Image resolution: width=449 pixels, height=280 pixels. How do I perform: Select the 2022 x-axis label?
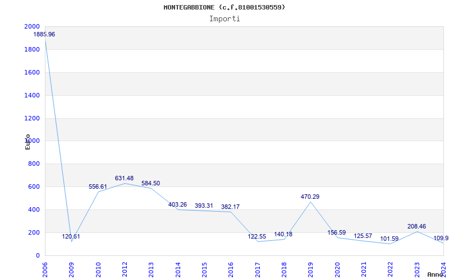pyautogui.click(x=390, y=270)
